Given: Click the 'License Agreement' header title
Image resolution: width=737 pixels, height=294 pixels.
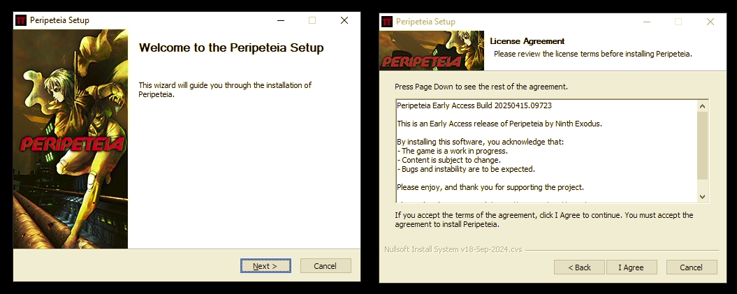Looking at the screenshot, I should (x=527, y=41).
